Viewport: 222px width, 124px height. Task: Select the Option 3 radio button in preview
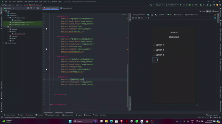coord(154,55)
